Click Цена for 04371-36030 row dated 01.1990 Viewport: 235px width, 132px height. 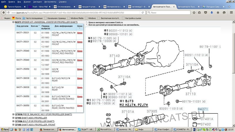pos(80,78)
